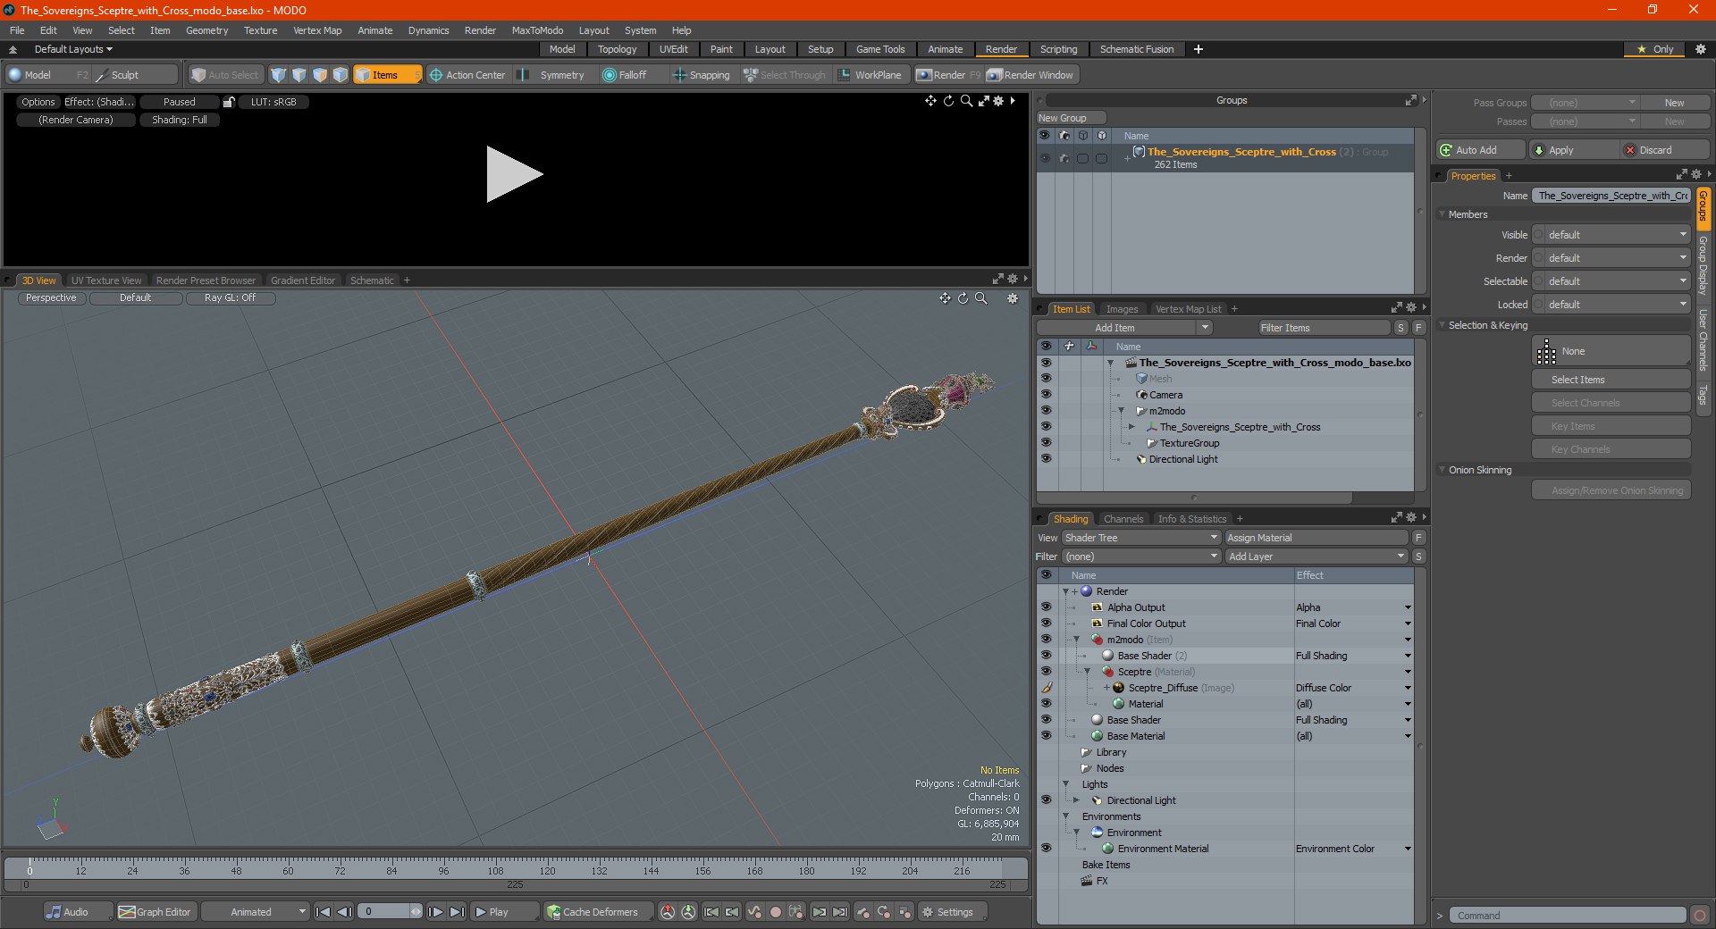The width and height of the screenshot is (1716, 929).
Task: Click the Snapping tool icon
Action: pos(679,75)
